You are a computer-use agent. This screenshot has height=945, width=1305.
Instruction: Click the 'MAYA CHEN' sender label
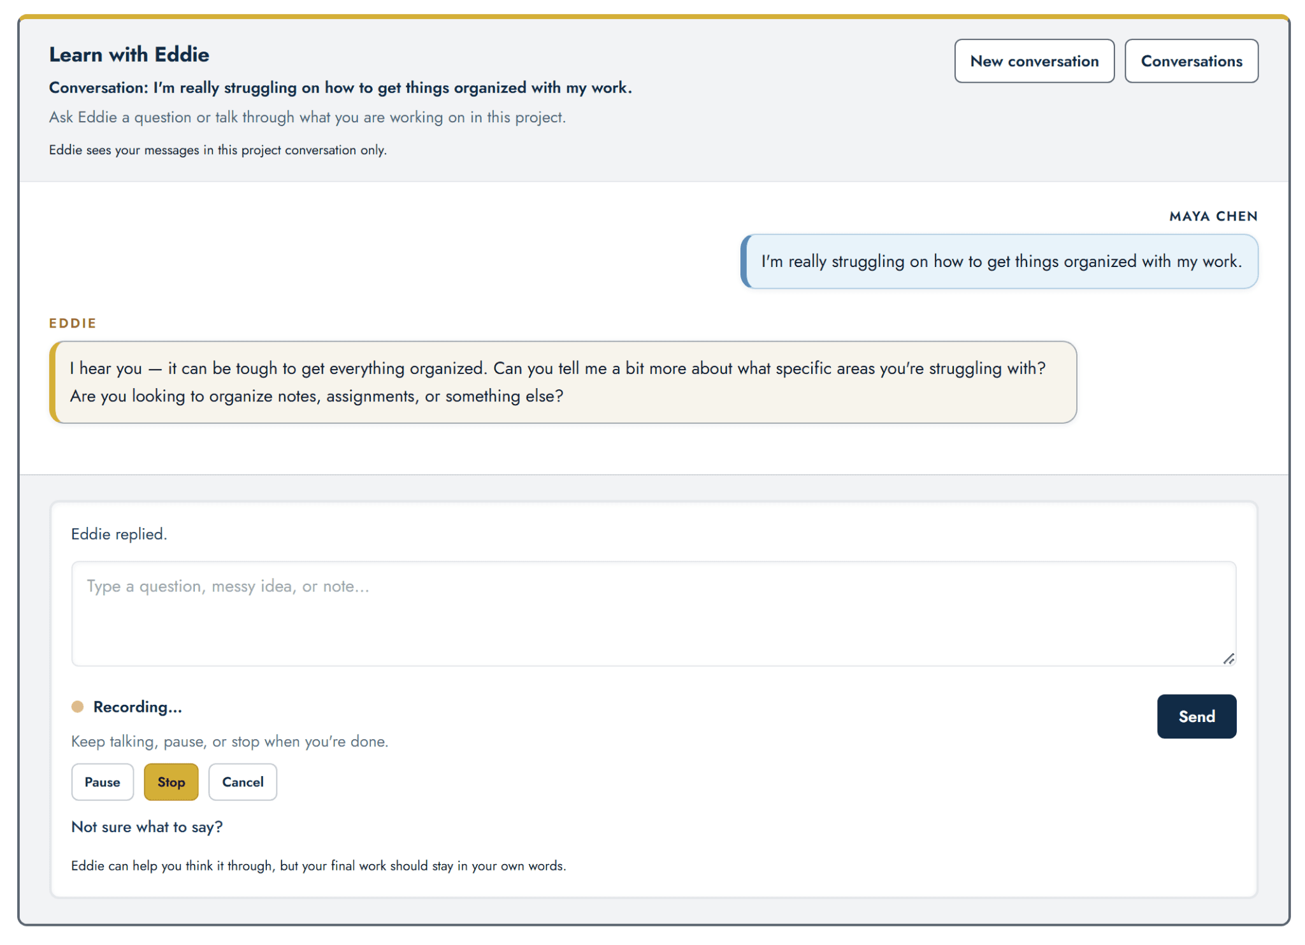point(1213,216)
